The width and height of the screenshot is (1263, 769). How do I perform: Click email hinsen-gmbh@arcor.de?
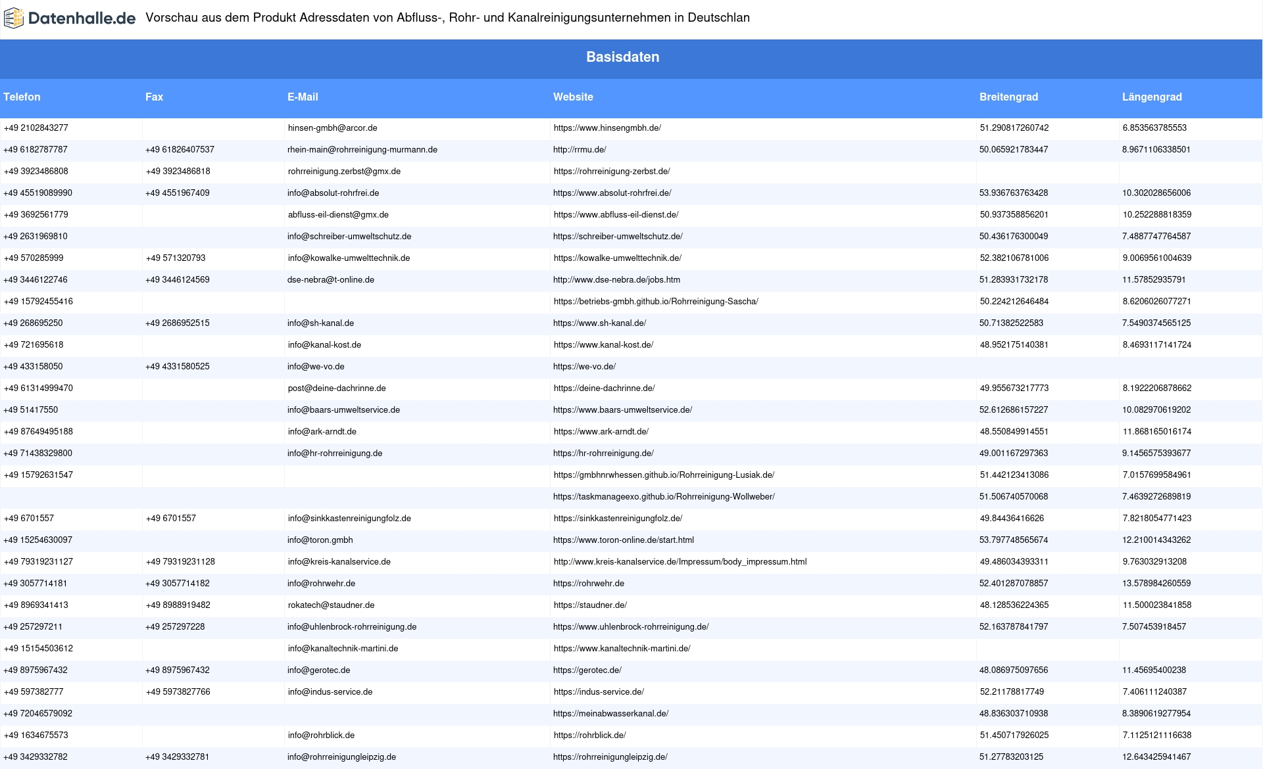pos(332,128)
